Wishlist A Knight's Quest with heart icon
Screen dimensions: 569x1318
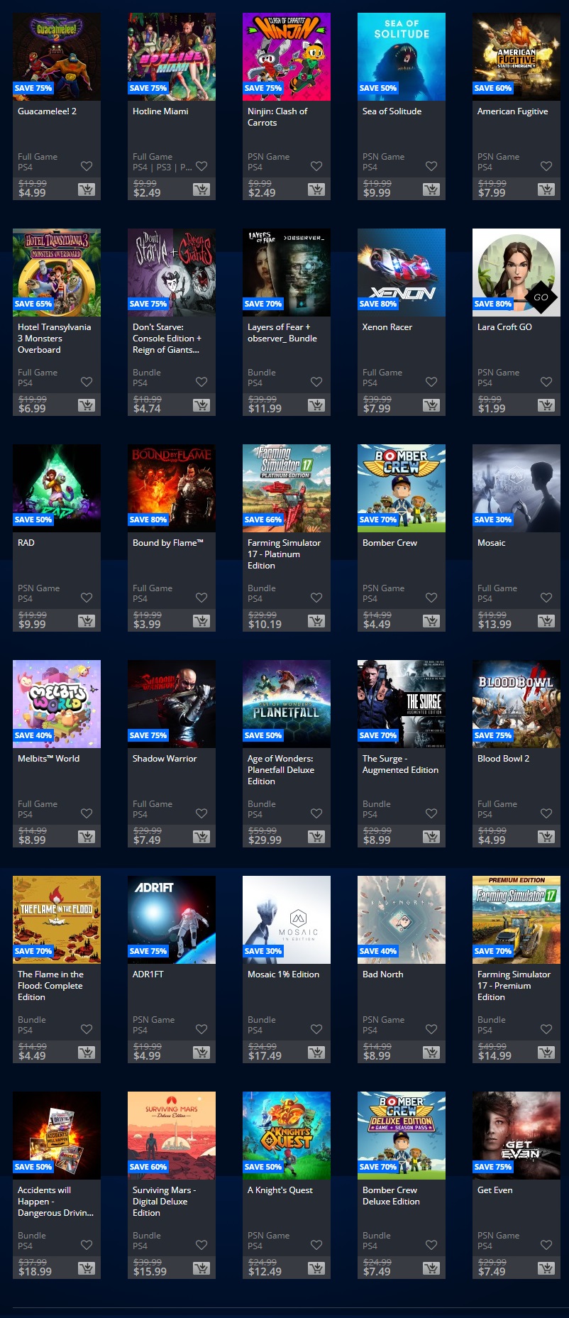(x=316, y=1245)
